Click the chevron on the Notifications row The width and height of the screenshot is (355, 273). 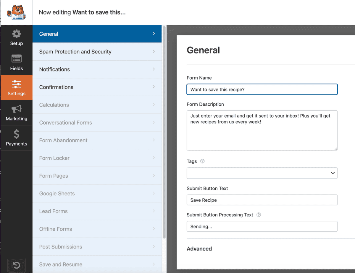point(154,69)
